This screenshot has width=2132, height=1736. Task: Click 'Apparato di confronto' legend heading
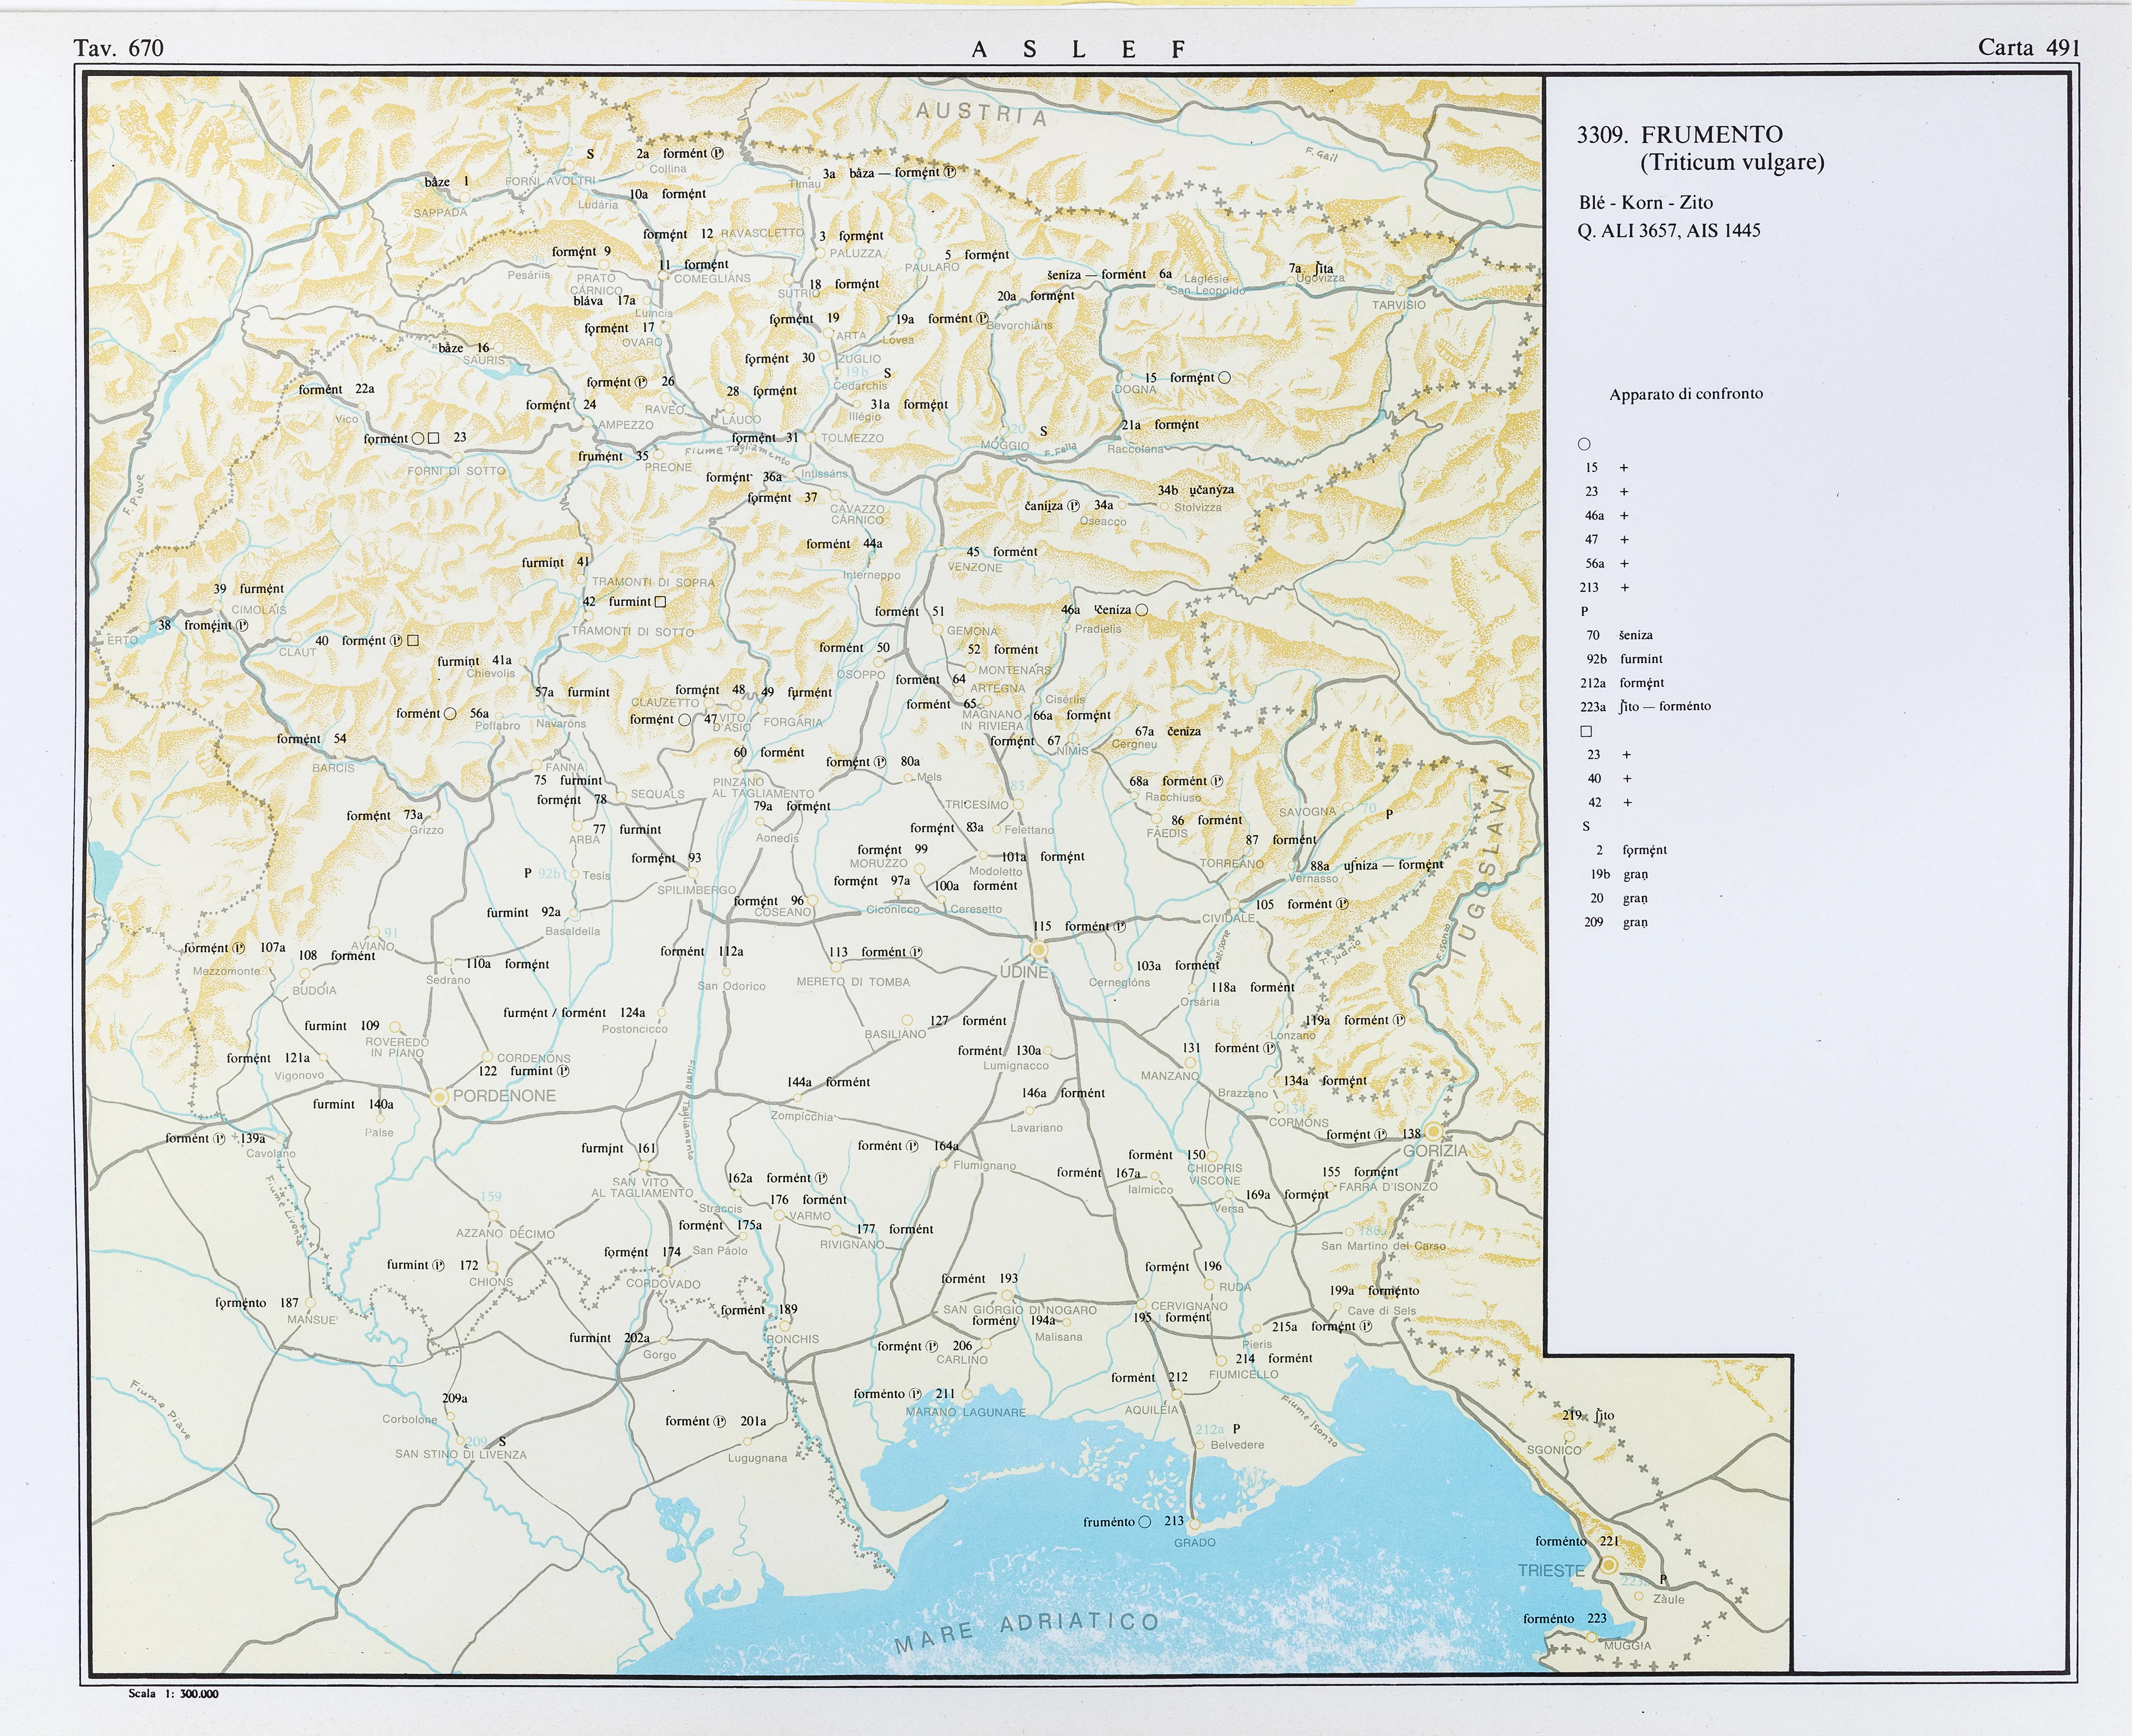(x=1686, y=394)
